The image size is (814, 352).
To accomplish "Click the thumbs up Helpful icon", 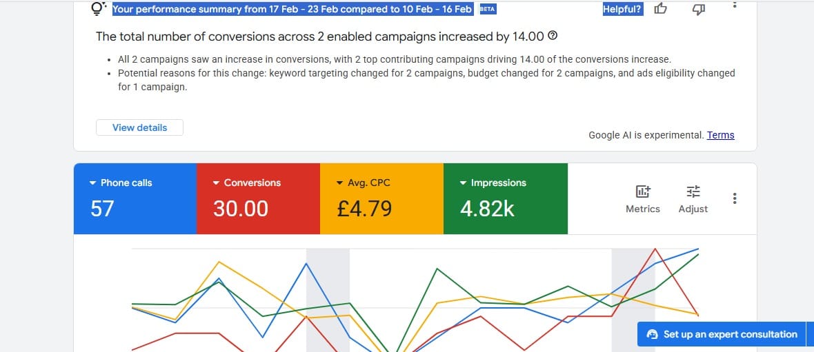I will tap(660, 9).
